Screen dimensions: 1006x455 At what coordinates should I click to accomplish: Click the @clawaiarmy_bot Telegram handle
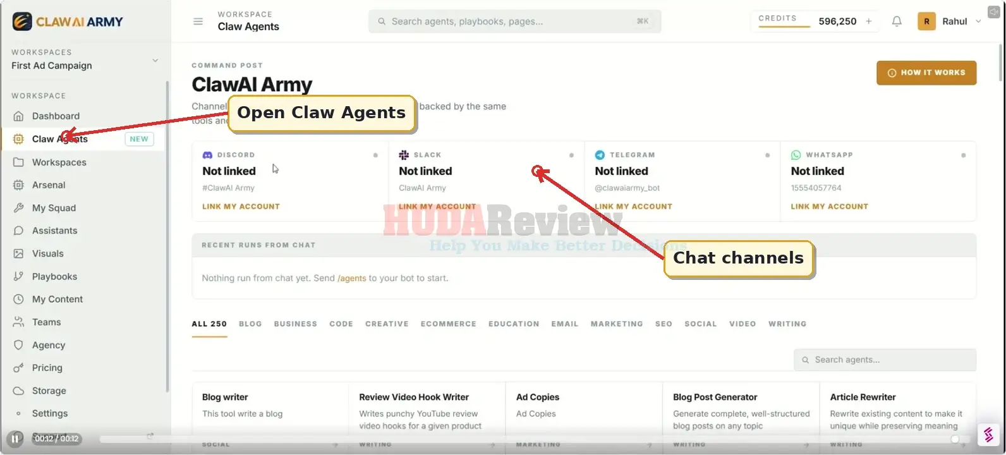[627, 188]
